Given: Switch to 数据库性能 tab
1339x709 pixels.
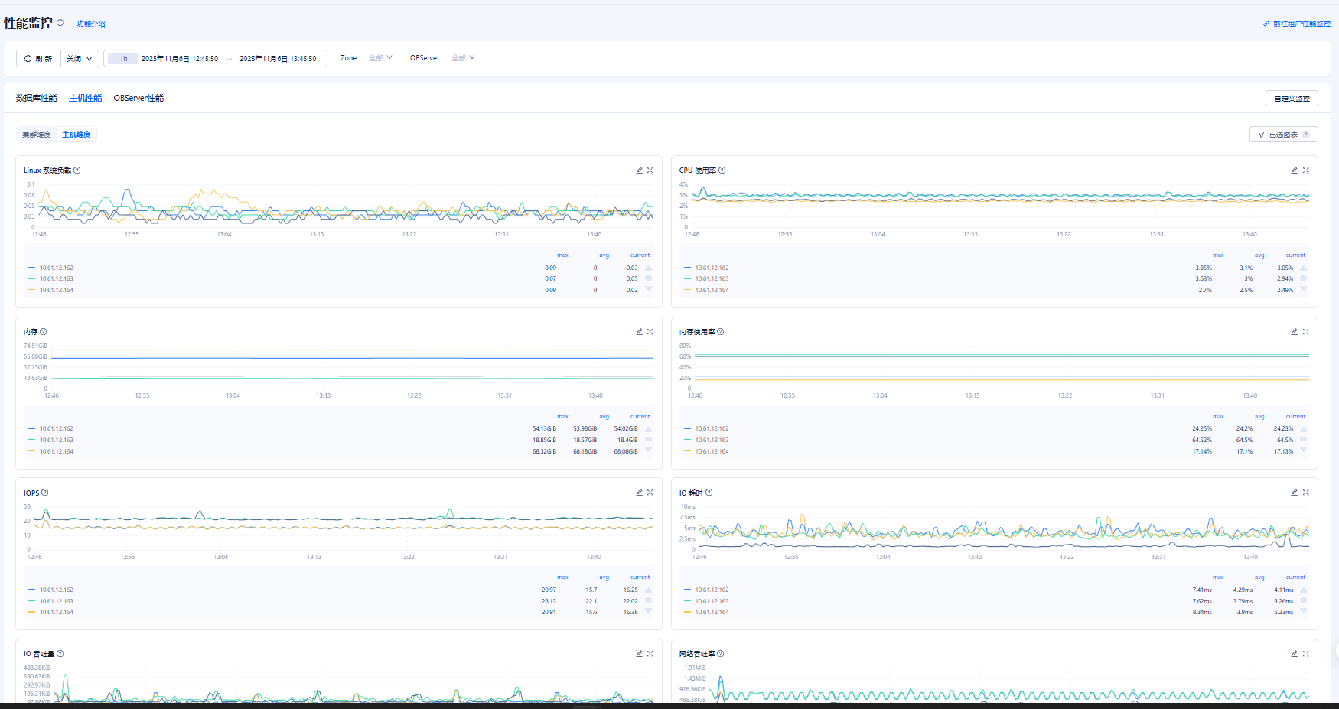Looking at the screenshot, I should pos(36,98).
